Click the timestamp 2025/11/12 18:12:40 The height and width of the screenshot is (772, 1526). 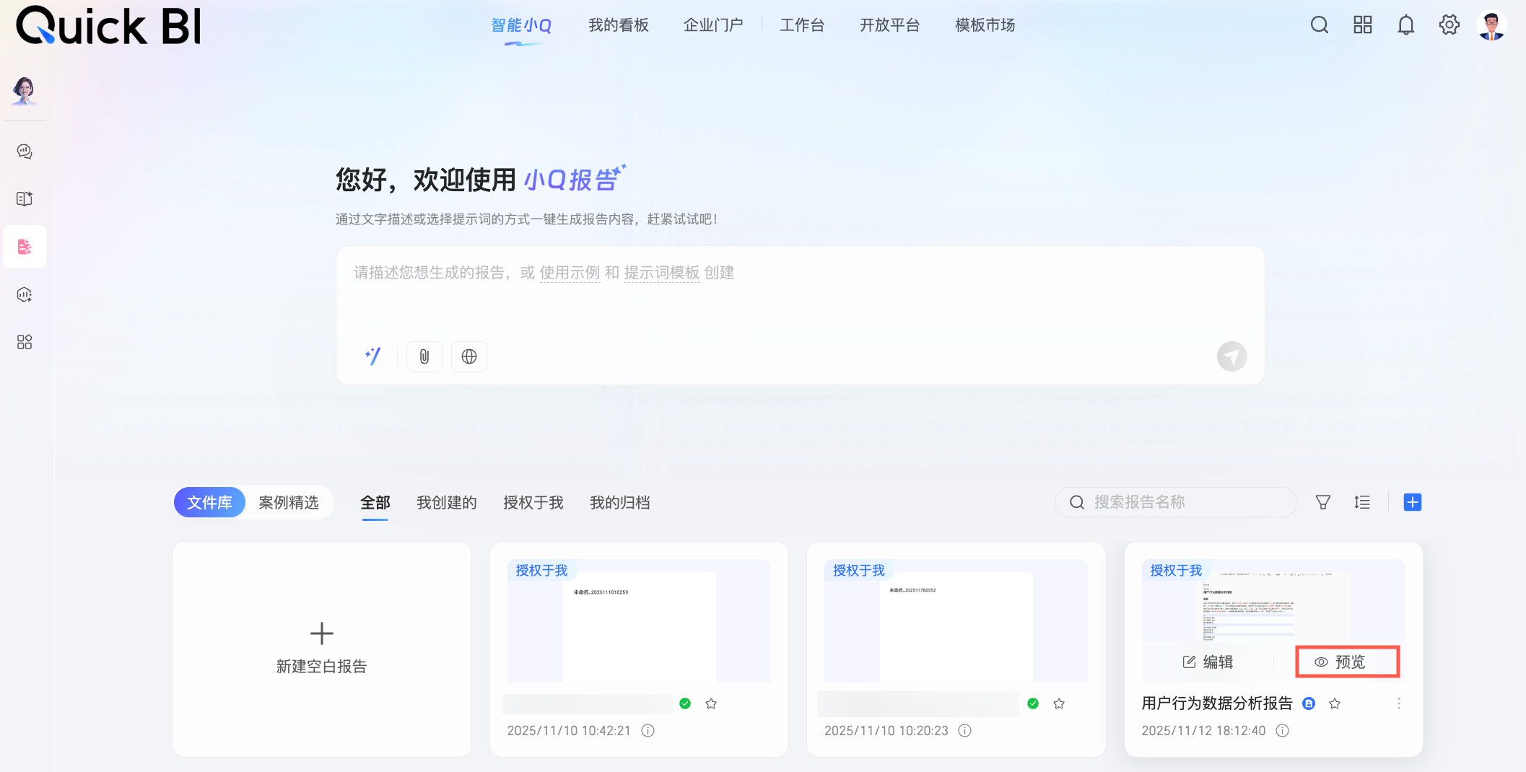(x=1204, y=731)
